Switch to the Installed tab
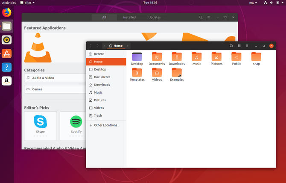Image resolution: width=286 pixels, height=183 pixels. point(129,18)
